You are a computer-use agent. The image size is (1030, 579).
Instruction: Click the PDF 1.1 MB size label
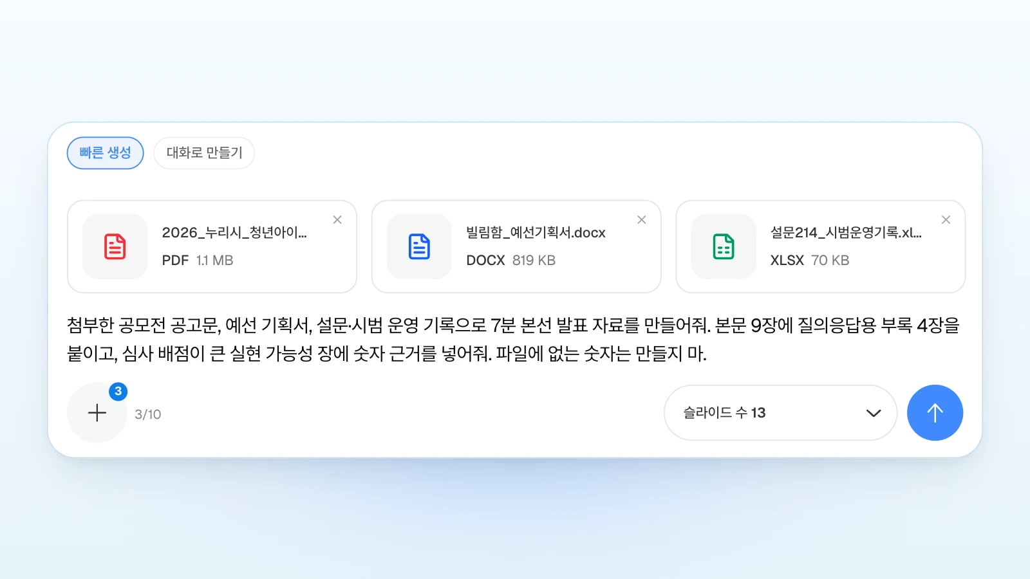(198, 261)
